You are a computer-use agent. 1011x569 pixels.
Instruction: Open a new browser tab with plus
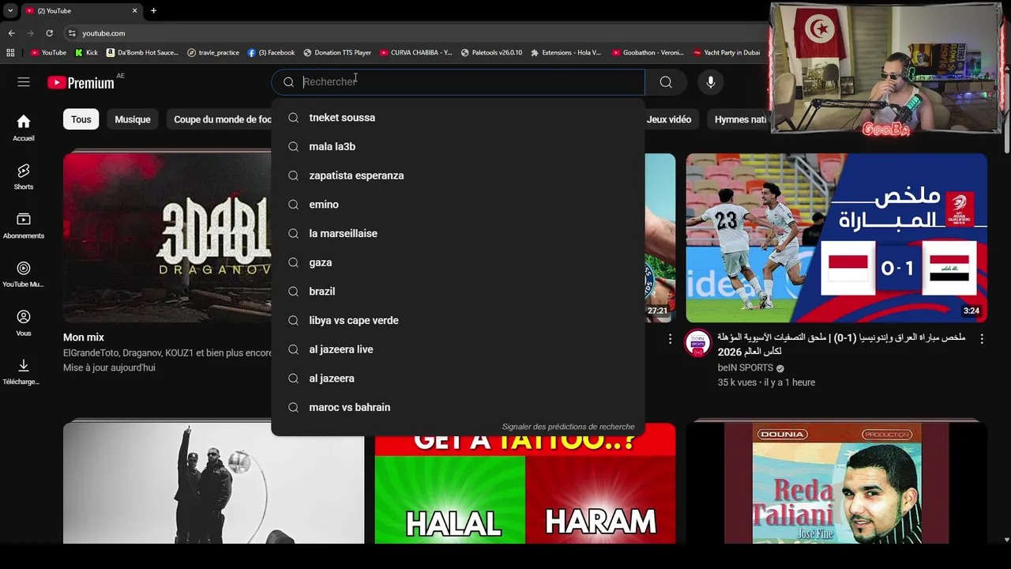coord(153,10)
